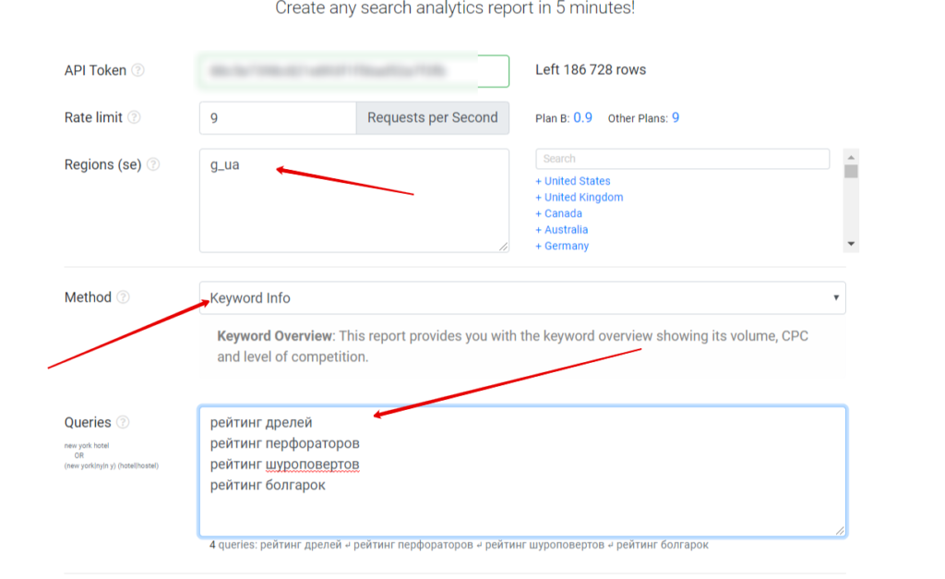Focus the Rate limit input containing 9
Image resolution: width=945 pixels, height=579 pixels.
(x=278, y=117)
